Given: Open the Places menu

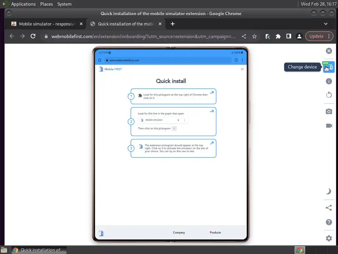Looking at the screenshot, I should pos(46,4).
